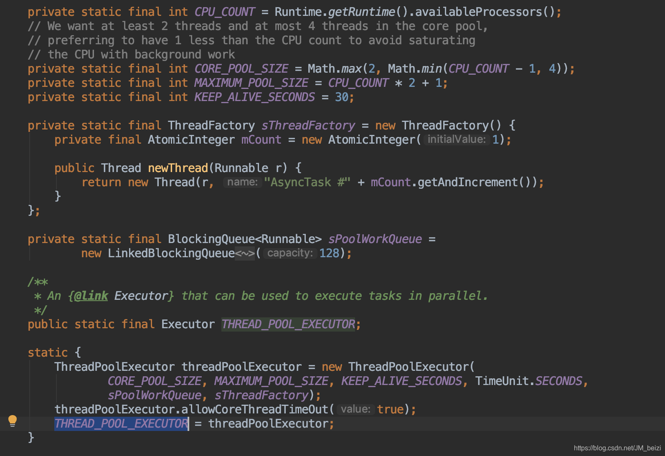The image size is (665, 456).
Task: Click the 'the CPU with background work' comment
Action: [x=131, y=55]
